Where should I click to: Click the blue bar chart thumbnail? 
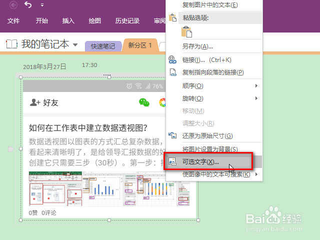coord(109,189)
